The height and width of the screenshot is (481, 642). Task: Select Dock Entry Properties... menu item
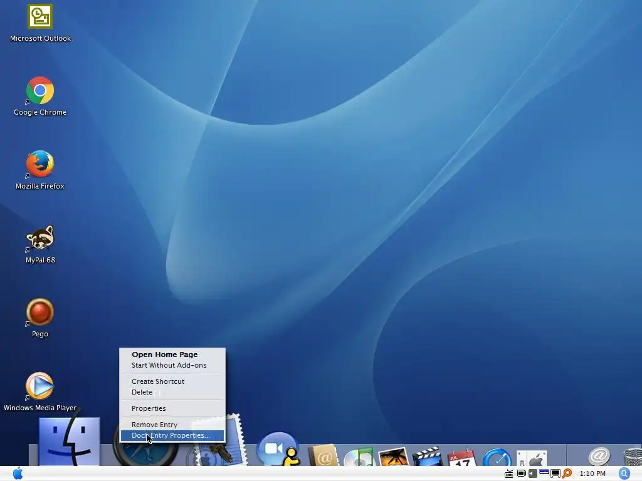[x=172, y=436]
